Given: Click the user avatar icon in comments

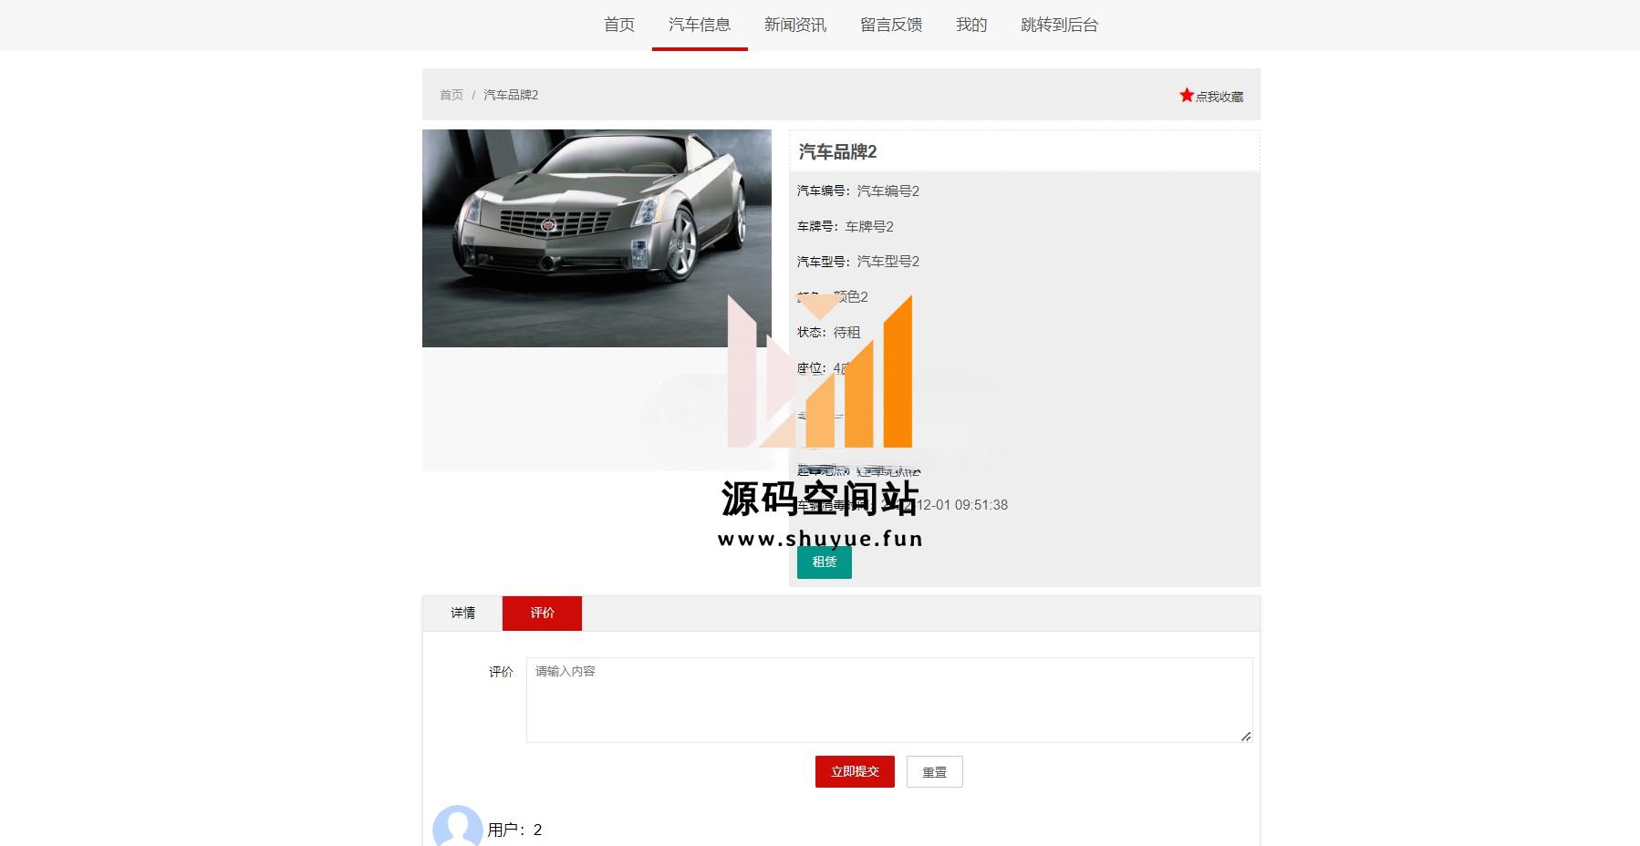Looking at the screenshot, I should coord(457,827).
